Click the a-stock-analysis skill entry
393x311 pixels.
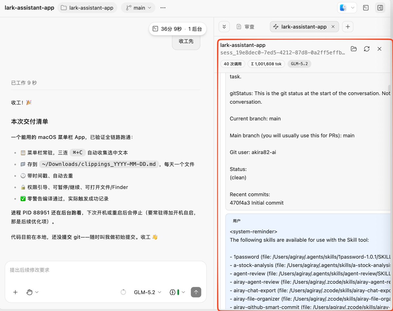click(x=310, y=265)
